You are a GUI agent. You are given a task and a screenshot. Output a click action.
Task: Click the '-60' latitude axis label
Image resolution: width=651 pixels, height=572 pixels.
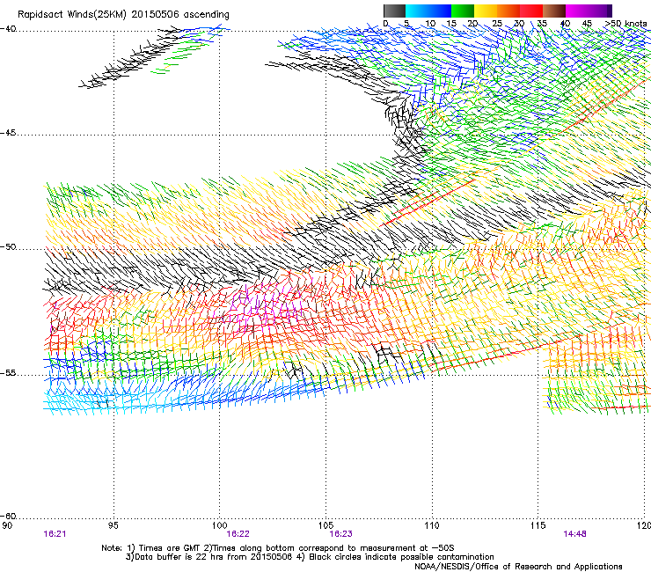tap(8, 517)
